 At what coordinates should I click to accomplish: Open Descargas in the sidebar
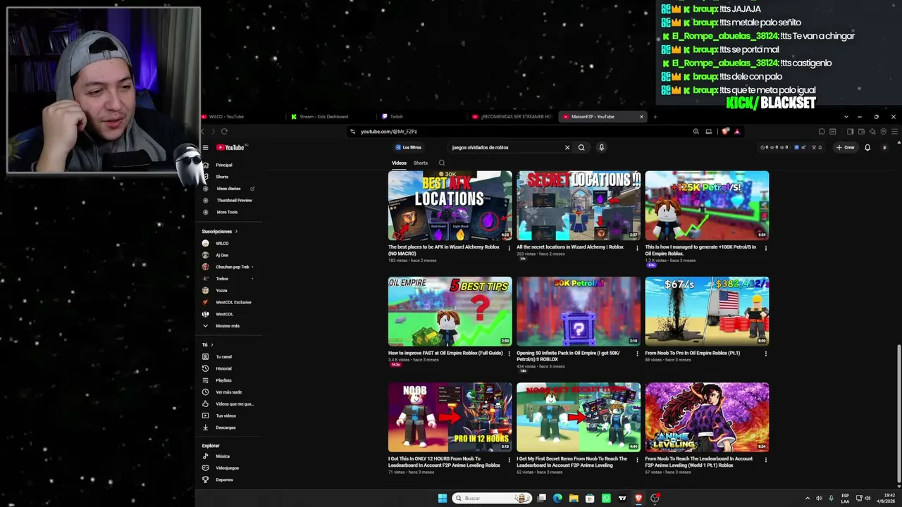(225, 427)
